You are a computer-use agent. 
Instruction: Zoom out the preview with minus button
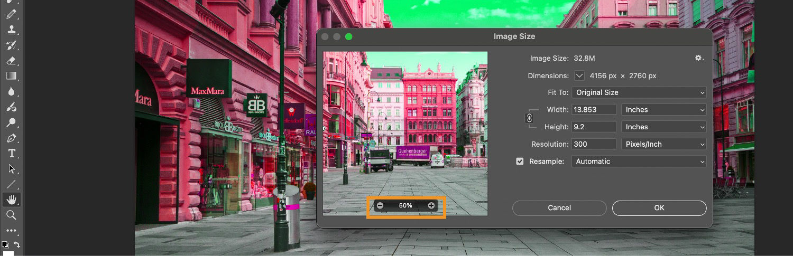[x=380, y=205]
